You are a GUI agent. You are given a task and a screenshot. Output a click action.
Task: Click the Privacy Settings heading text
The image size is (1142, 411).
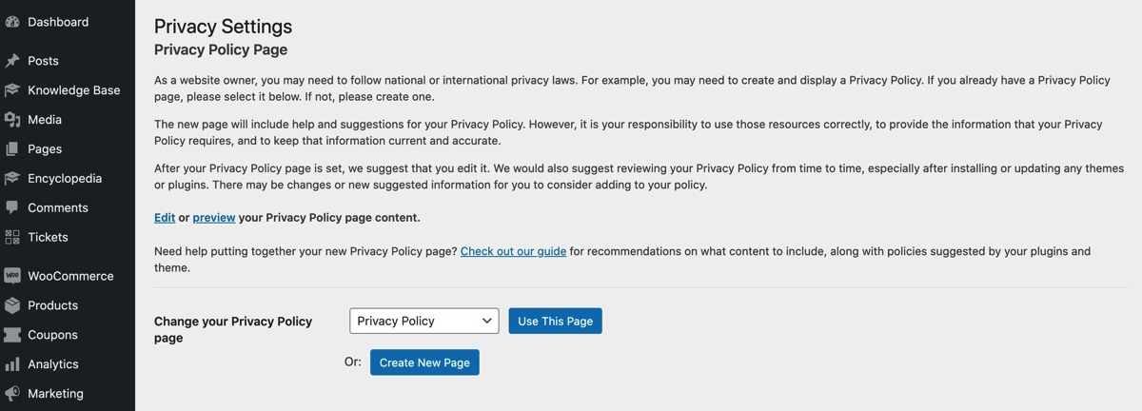[223, 27]
